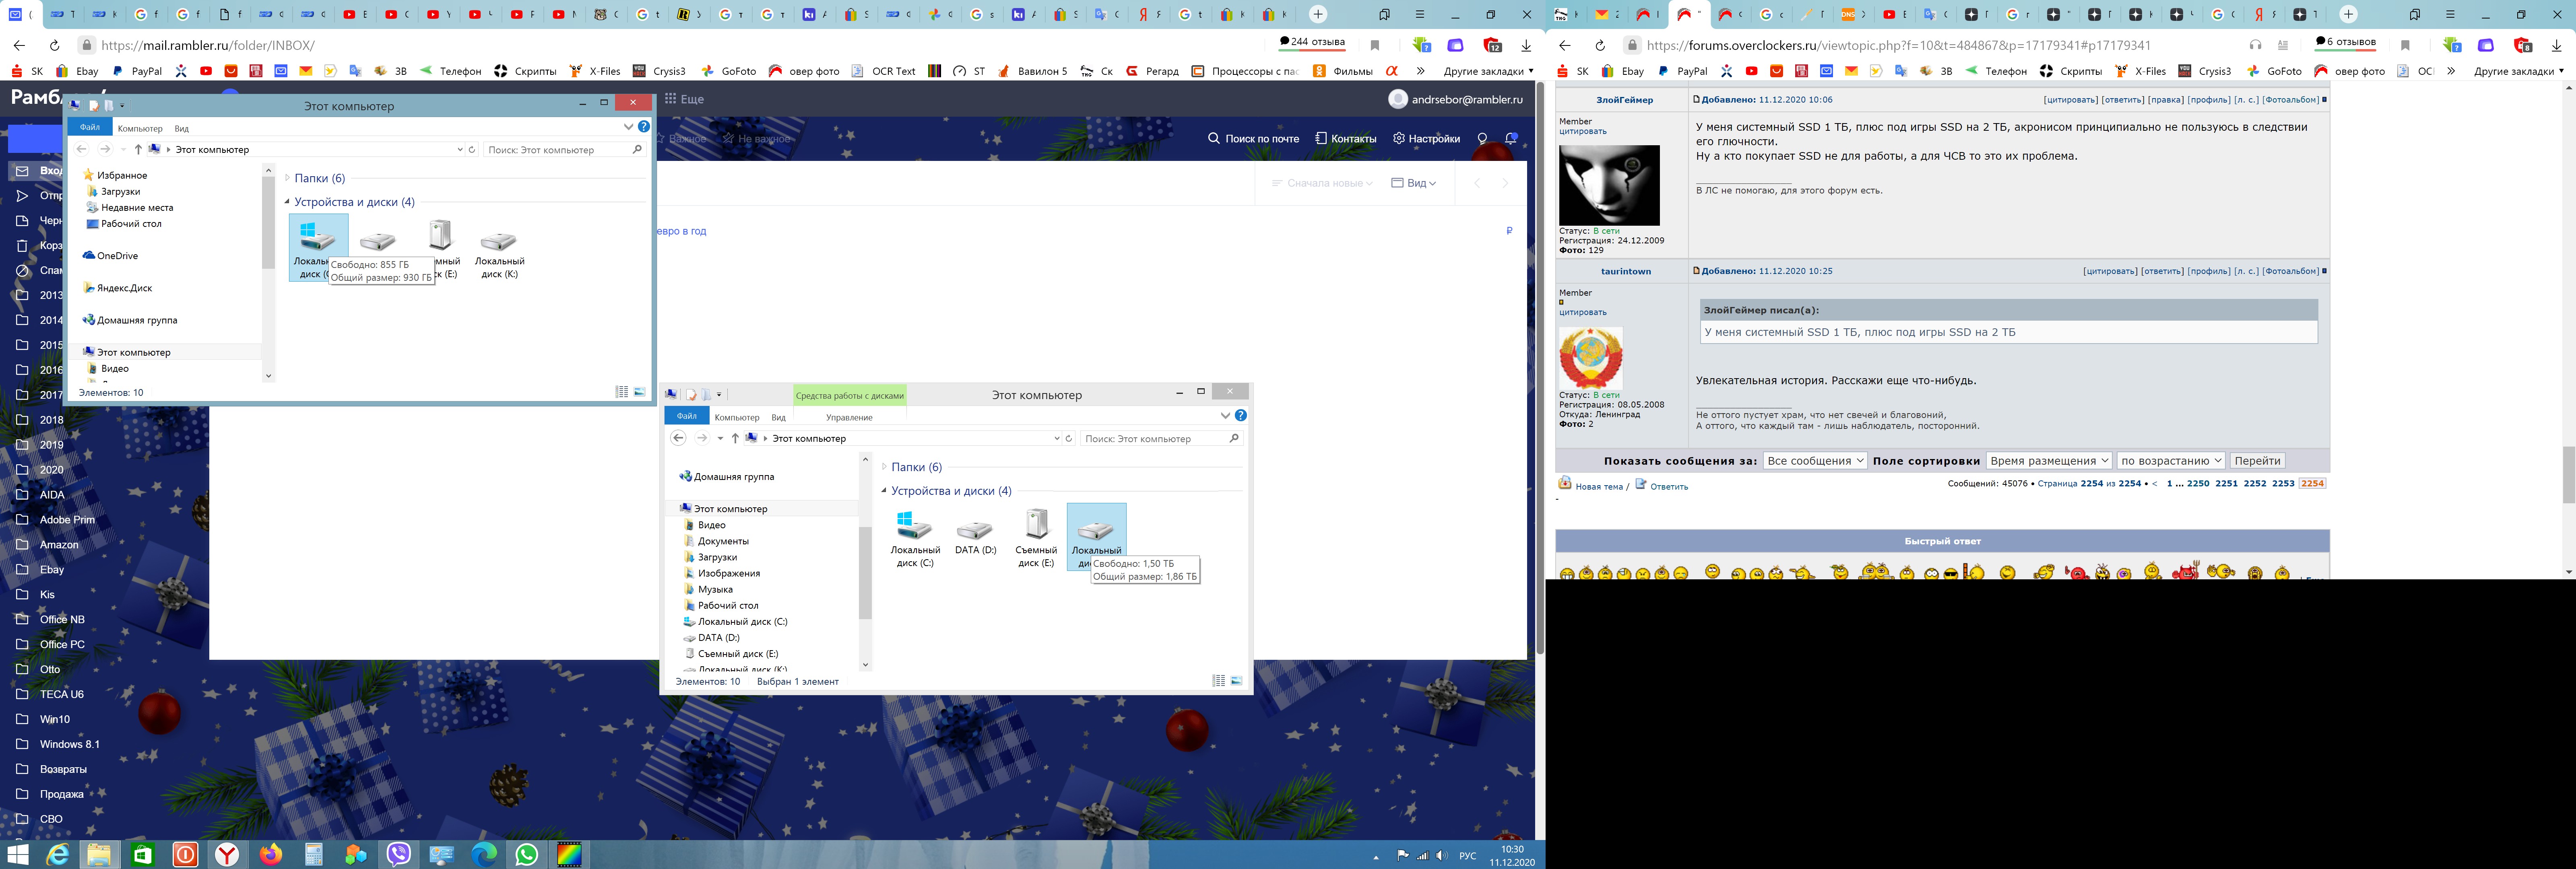Open Время размещения sort field dropdown

point(2048,461)
